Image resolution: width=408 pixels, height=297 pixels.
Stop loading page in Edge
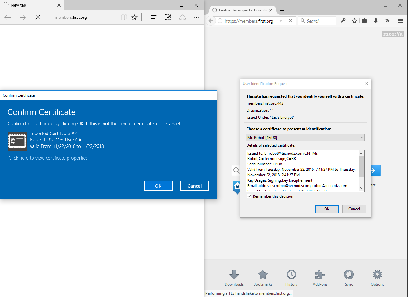(x=38, y=17)
